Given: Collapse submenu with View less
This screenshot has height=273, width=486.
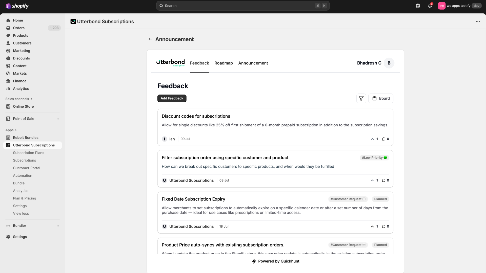Looking at the screenshot, I should click(x=21, y=213).
